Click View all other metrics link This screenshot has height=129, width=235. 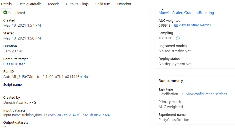[x=195, y=25]
